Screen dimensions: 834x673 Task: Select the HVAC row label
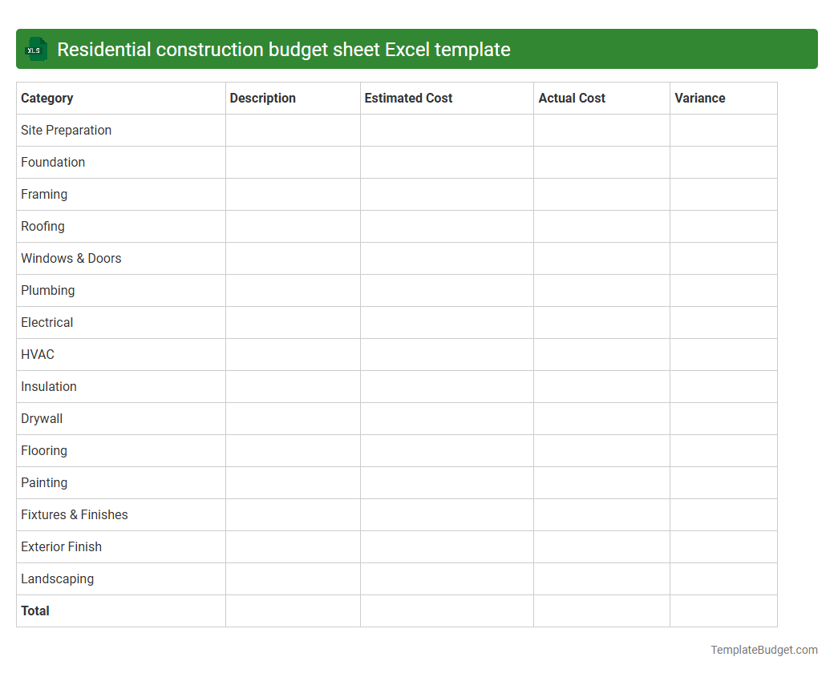37,354
